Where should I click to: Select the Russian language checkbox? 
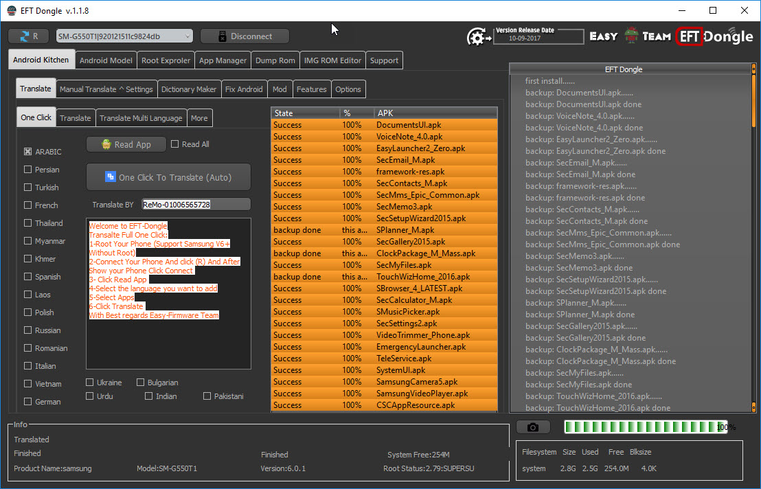tap(27, 330)
